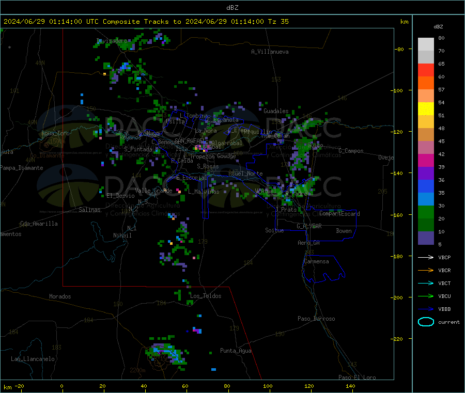
Task: Click the Bowen map label
Action: click(344, 230)
